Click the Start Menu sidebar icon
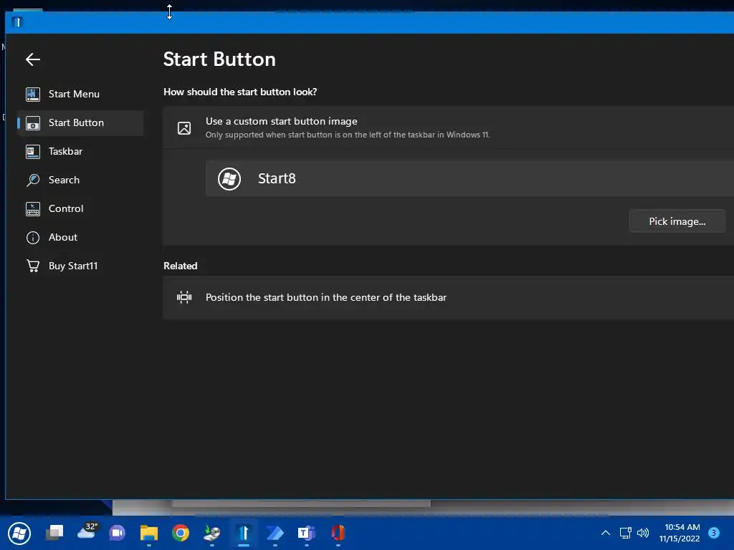The height and width of the screenshot is (550, 734). coord(33,94)
